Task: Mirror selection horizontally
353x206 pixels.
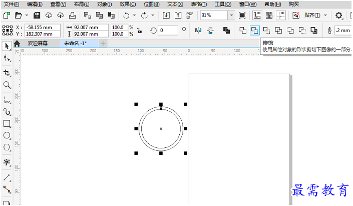Action: coord(198,31)
